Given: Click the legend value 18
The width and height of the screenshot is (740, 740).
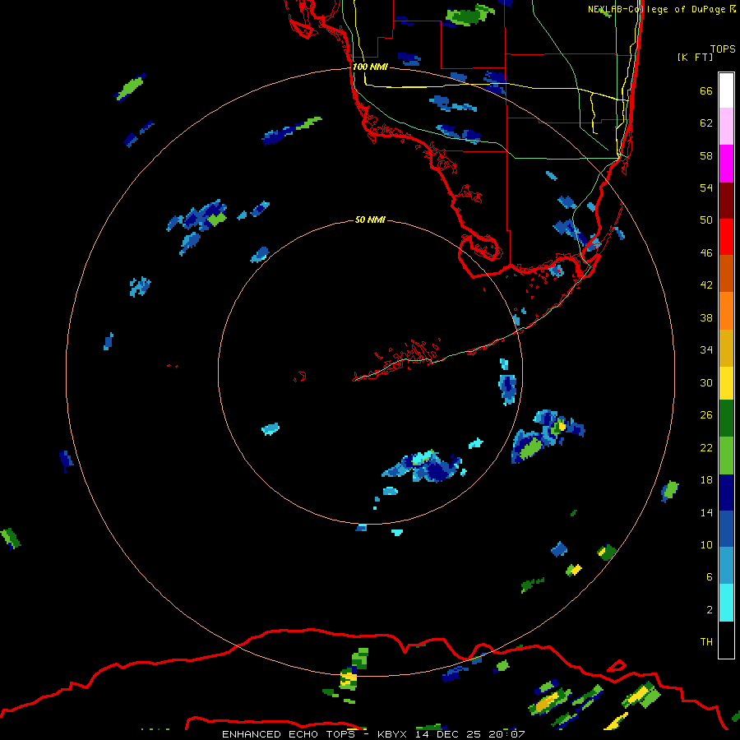Looking at the screenshot, I should coord(706,480).
